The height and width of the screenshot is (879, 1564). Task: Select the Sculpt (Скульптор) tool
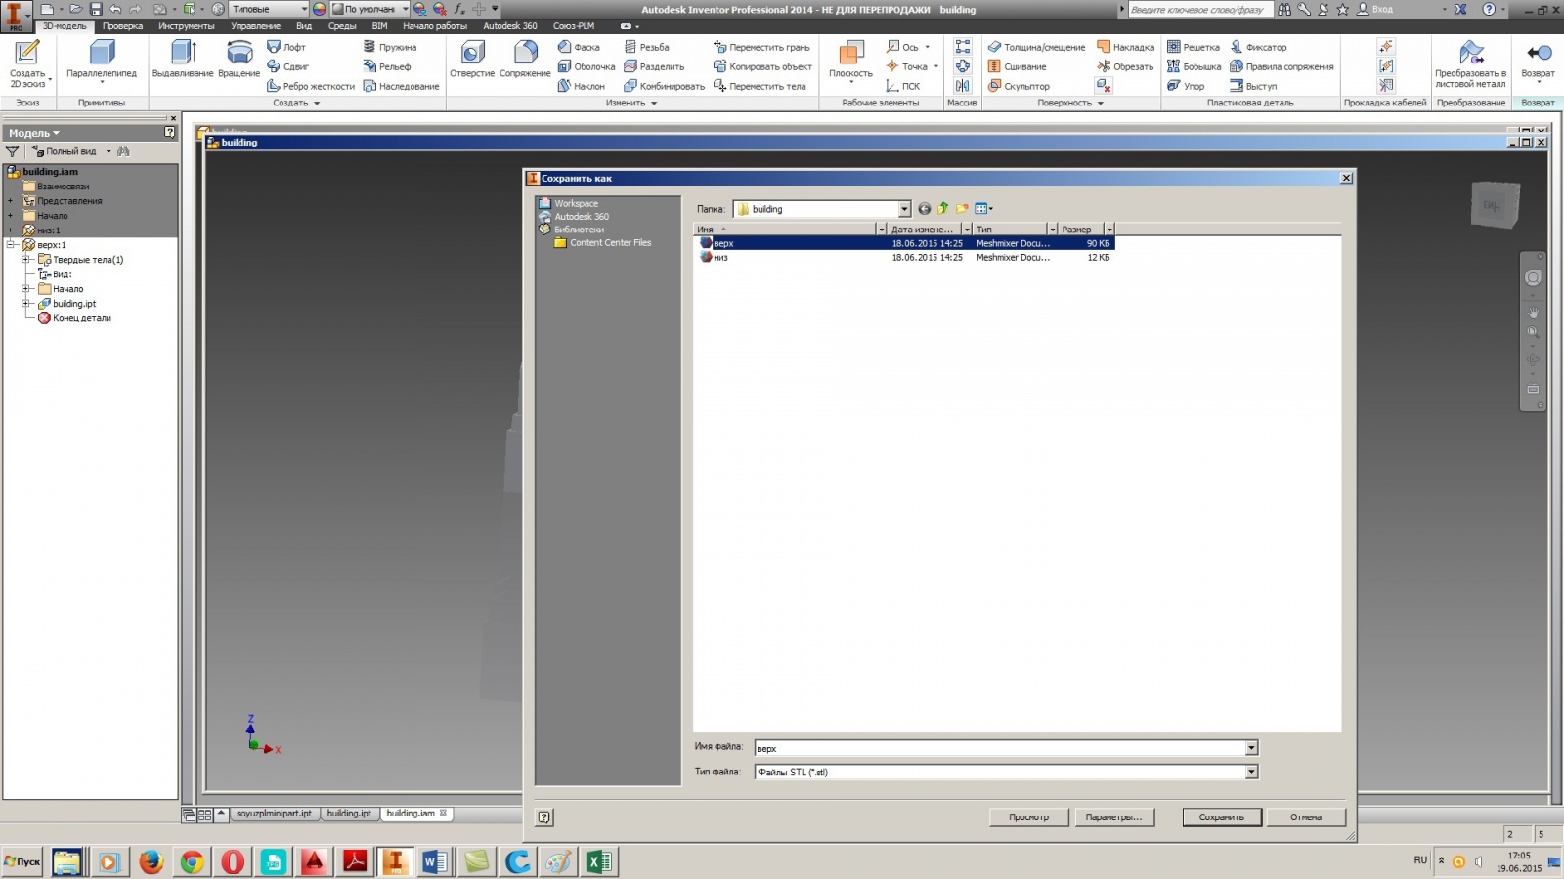tap(1019, 86)
